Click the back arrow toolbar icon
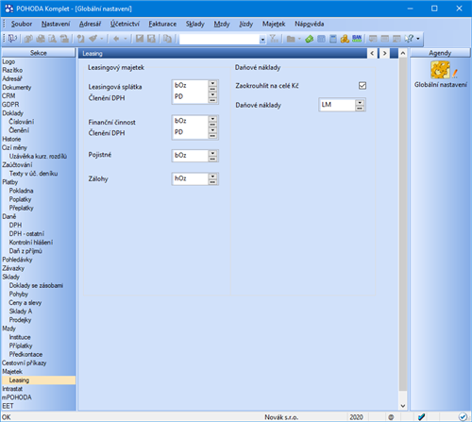This screenshot has width=472, height=422. tap(116, 39)
